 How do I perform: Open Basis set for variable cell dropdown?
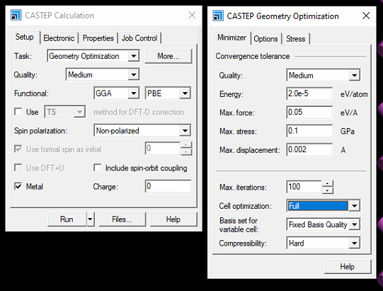pyautogui.click(x=324, y=224)
